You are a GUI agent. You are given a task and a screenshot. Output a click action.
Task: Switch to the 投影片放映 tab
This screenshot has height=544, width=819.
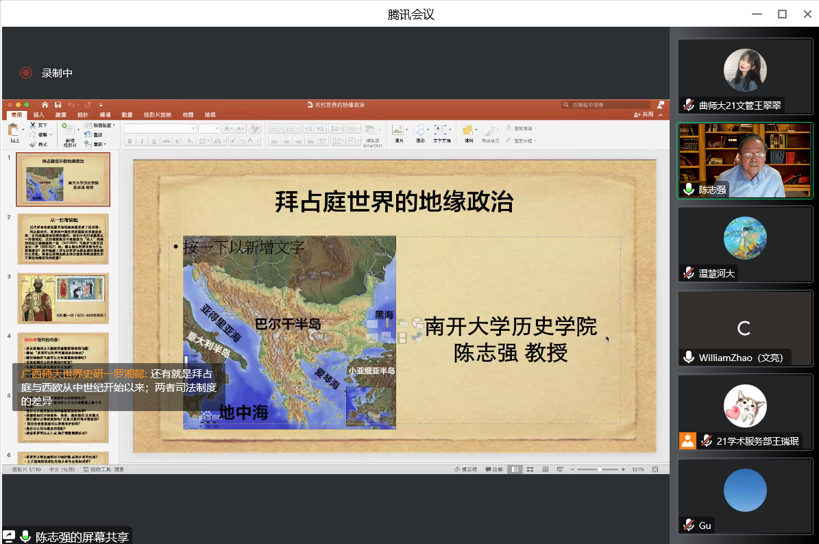157,115
